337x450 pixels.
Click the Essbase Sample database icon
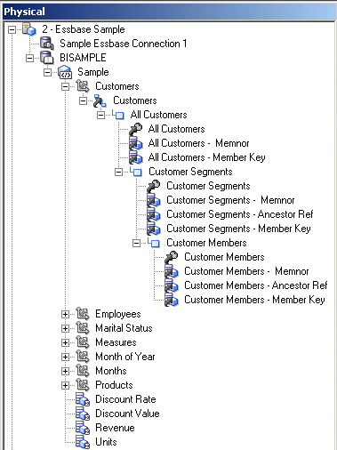[x=29, y=29]
